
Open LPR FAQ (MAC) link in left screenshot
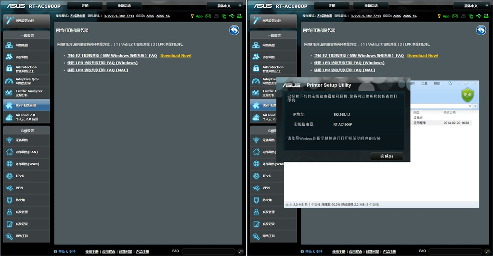(98, 70)
